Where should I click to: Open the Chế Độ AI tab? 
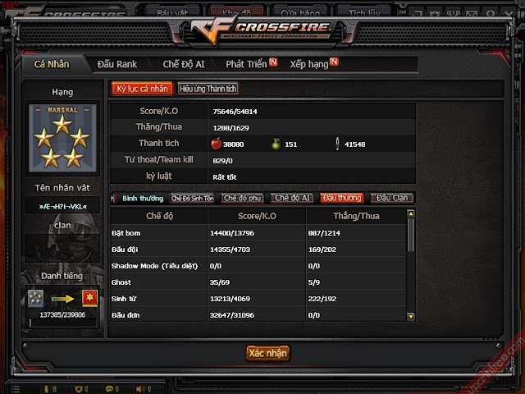184,64
